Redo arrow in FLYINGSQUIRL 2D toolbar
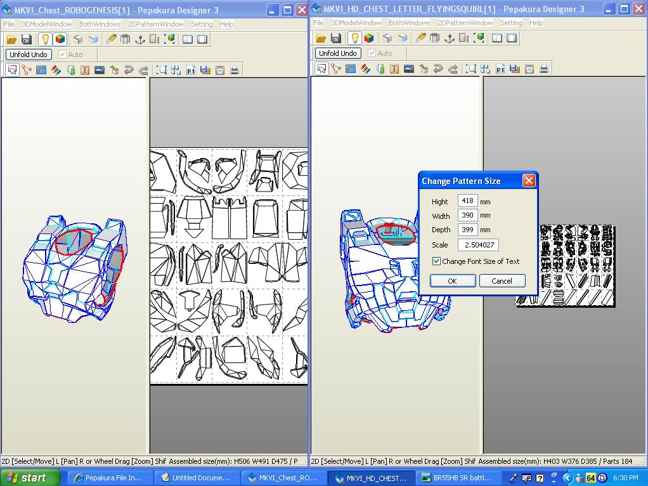Image resolution: width=648 pixels, height=486 pixels. (453, 69)
